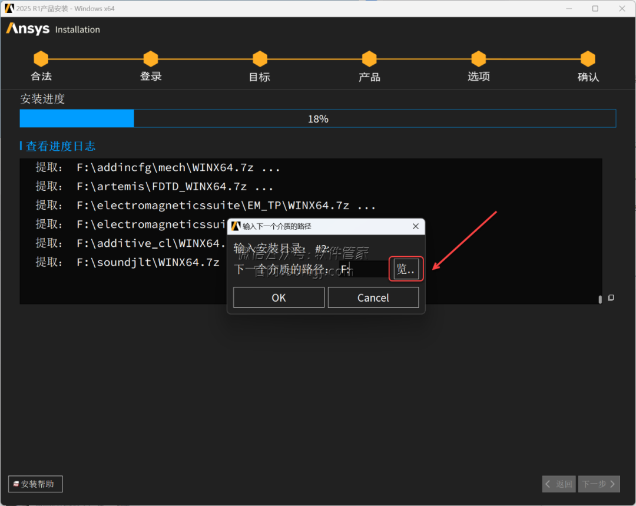Open 安装帮助 button

35,484
